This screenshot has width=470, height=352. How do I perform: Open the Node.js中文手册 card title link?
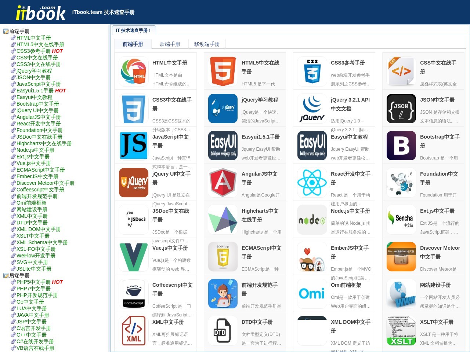pyautogui.click(x=350, y=211)
